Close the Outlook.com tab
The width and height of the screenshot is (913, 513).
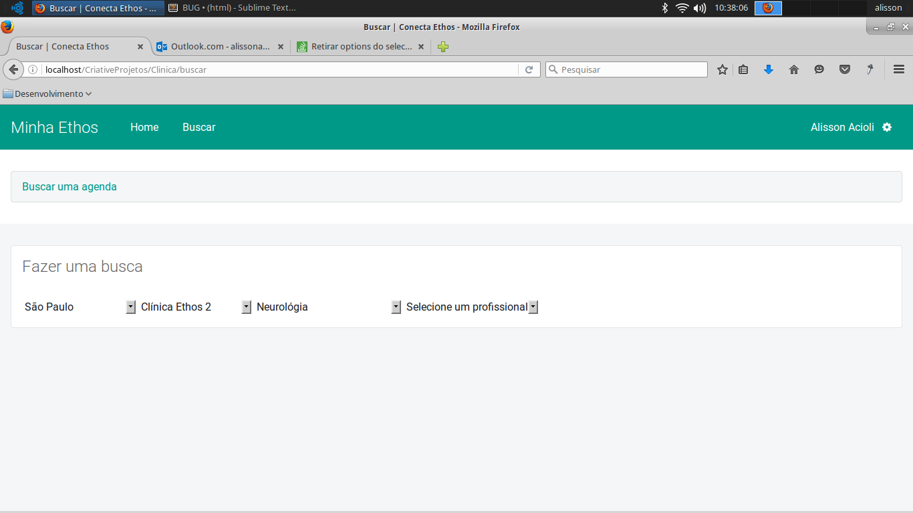tap(281, 47)
